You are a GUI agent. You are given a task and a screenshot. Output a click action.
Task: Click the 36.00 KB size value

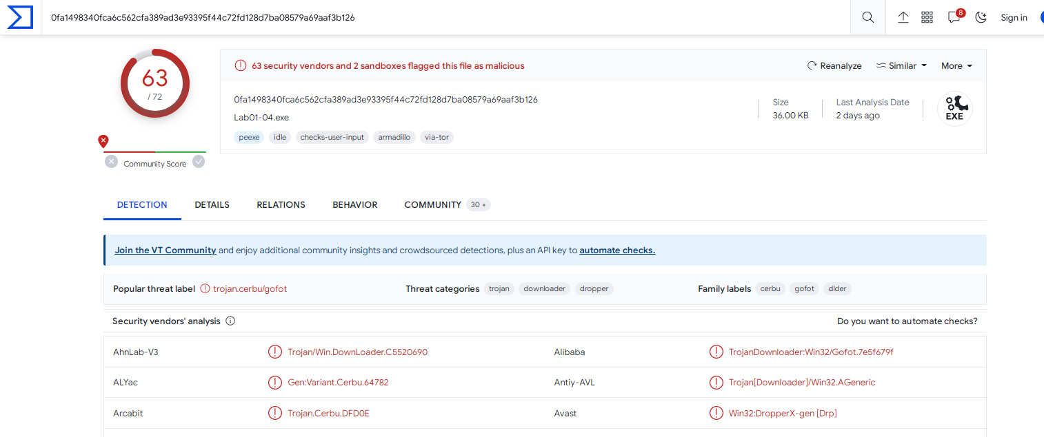point(790,116)
